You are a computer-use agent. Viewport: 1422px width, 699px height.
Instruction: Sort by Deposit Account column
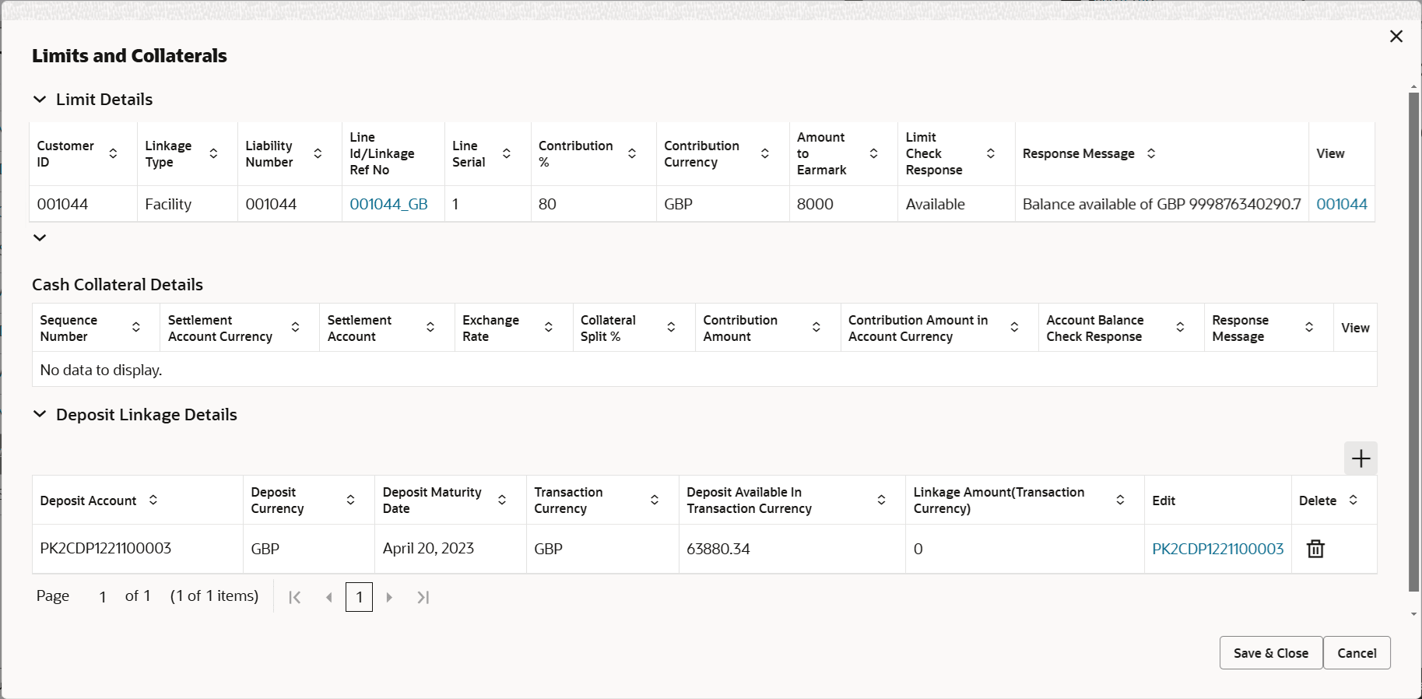coord(153,500)
